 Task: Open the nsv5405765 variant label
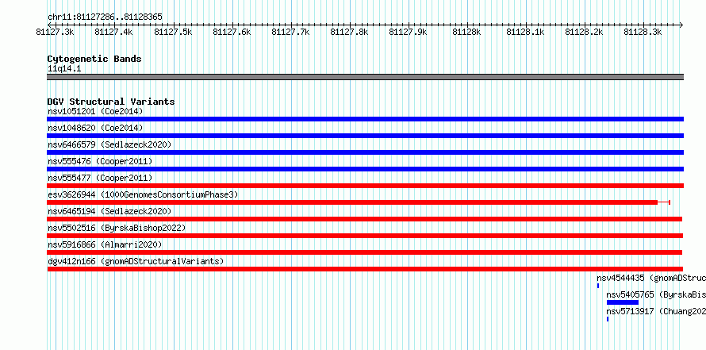pyautogui.click(x=656, y=294)
